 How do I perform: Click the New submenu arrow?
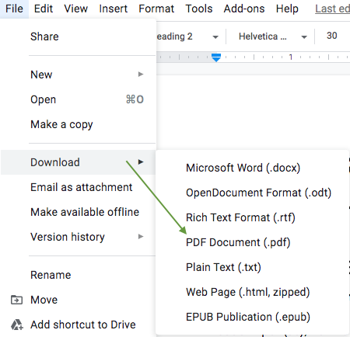141,75
